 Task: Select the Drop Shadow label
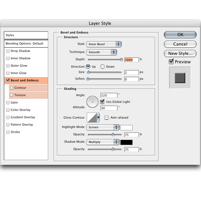point(20,51)
